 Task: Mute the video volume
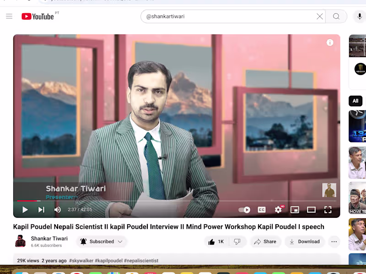(x=58, y=210)
